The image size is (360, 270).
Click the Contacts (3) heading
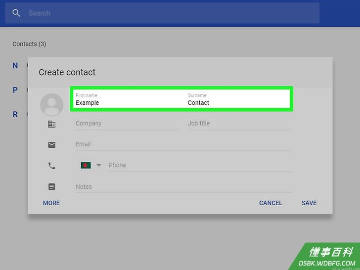click(29, 44)
